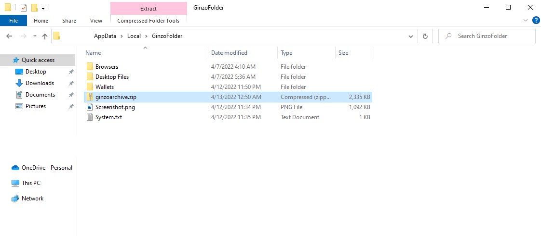541x236 pixels.
Task: Click the folder icon in the address bar
Action: [x=56, y=36]
